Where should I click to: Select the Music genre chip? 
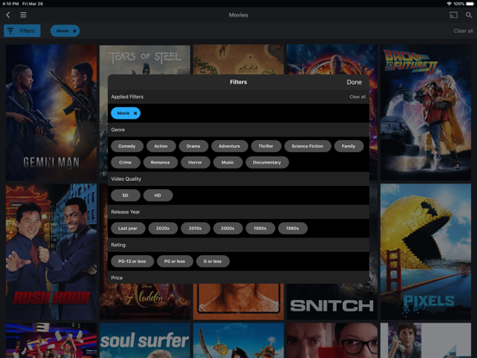click(227, 163)
